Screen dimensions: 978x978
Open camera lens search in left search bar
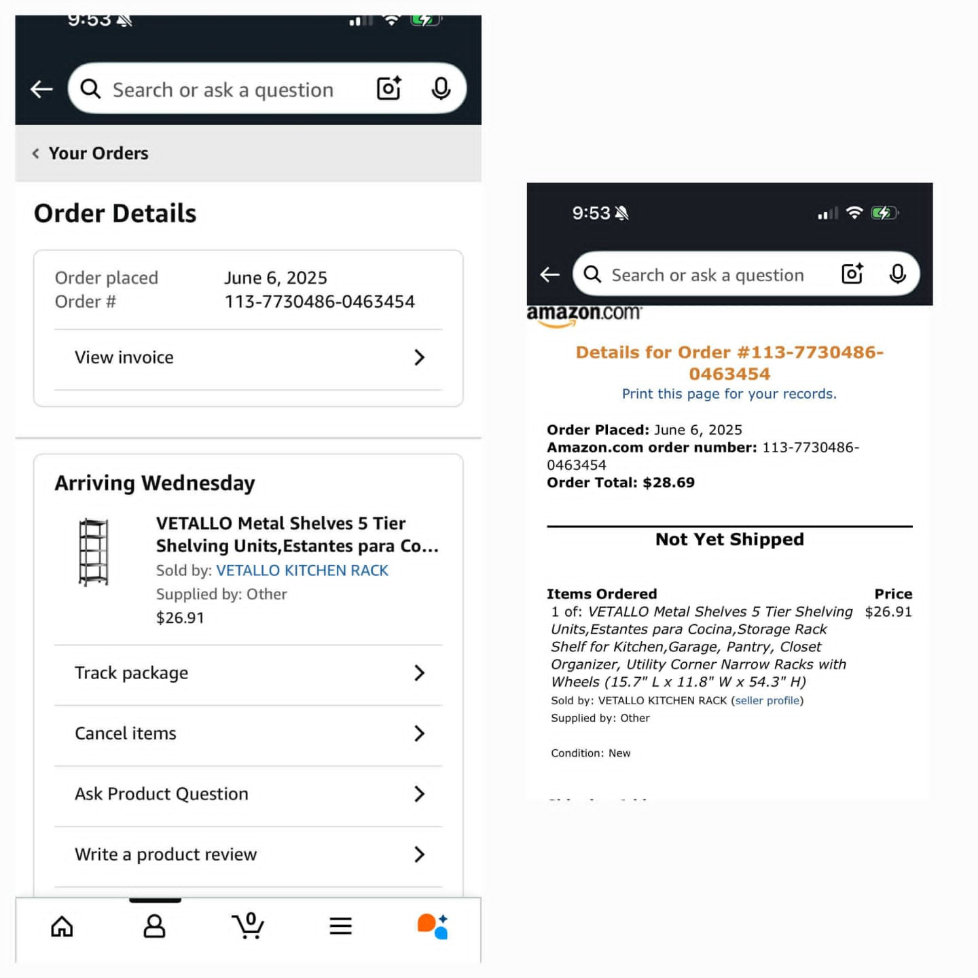[389, 88]
